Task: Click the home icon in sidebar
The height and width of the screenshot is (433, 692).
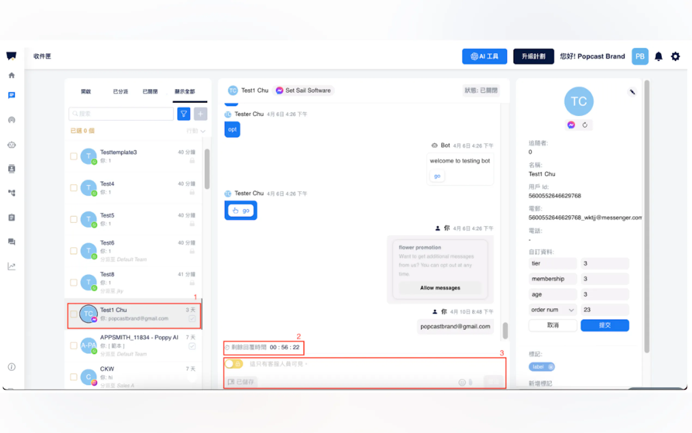Action: tap(11, 75)
